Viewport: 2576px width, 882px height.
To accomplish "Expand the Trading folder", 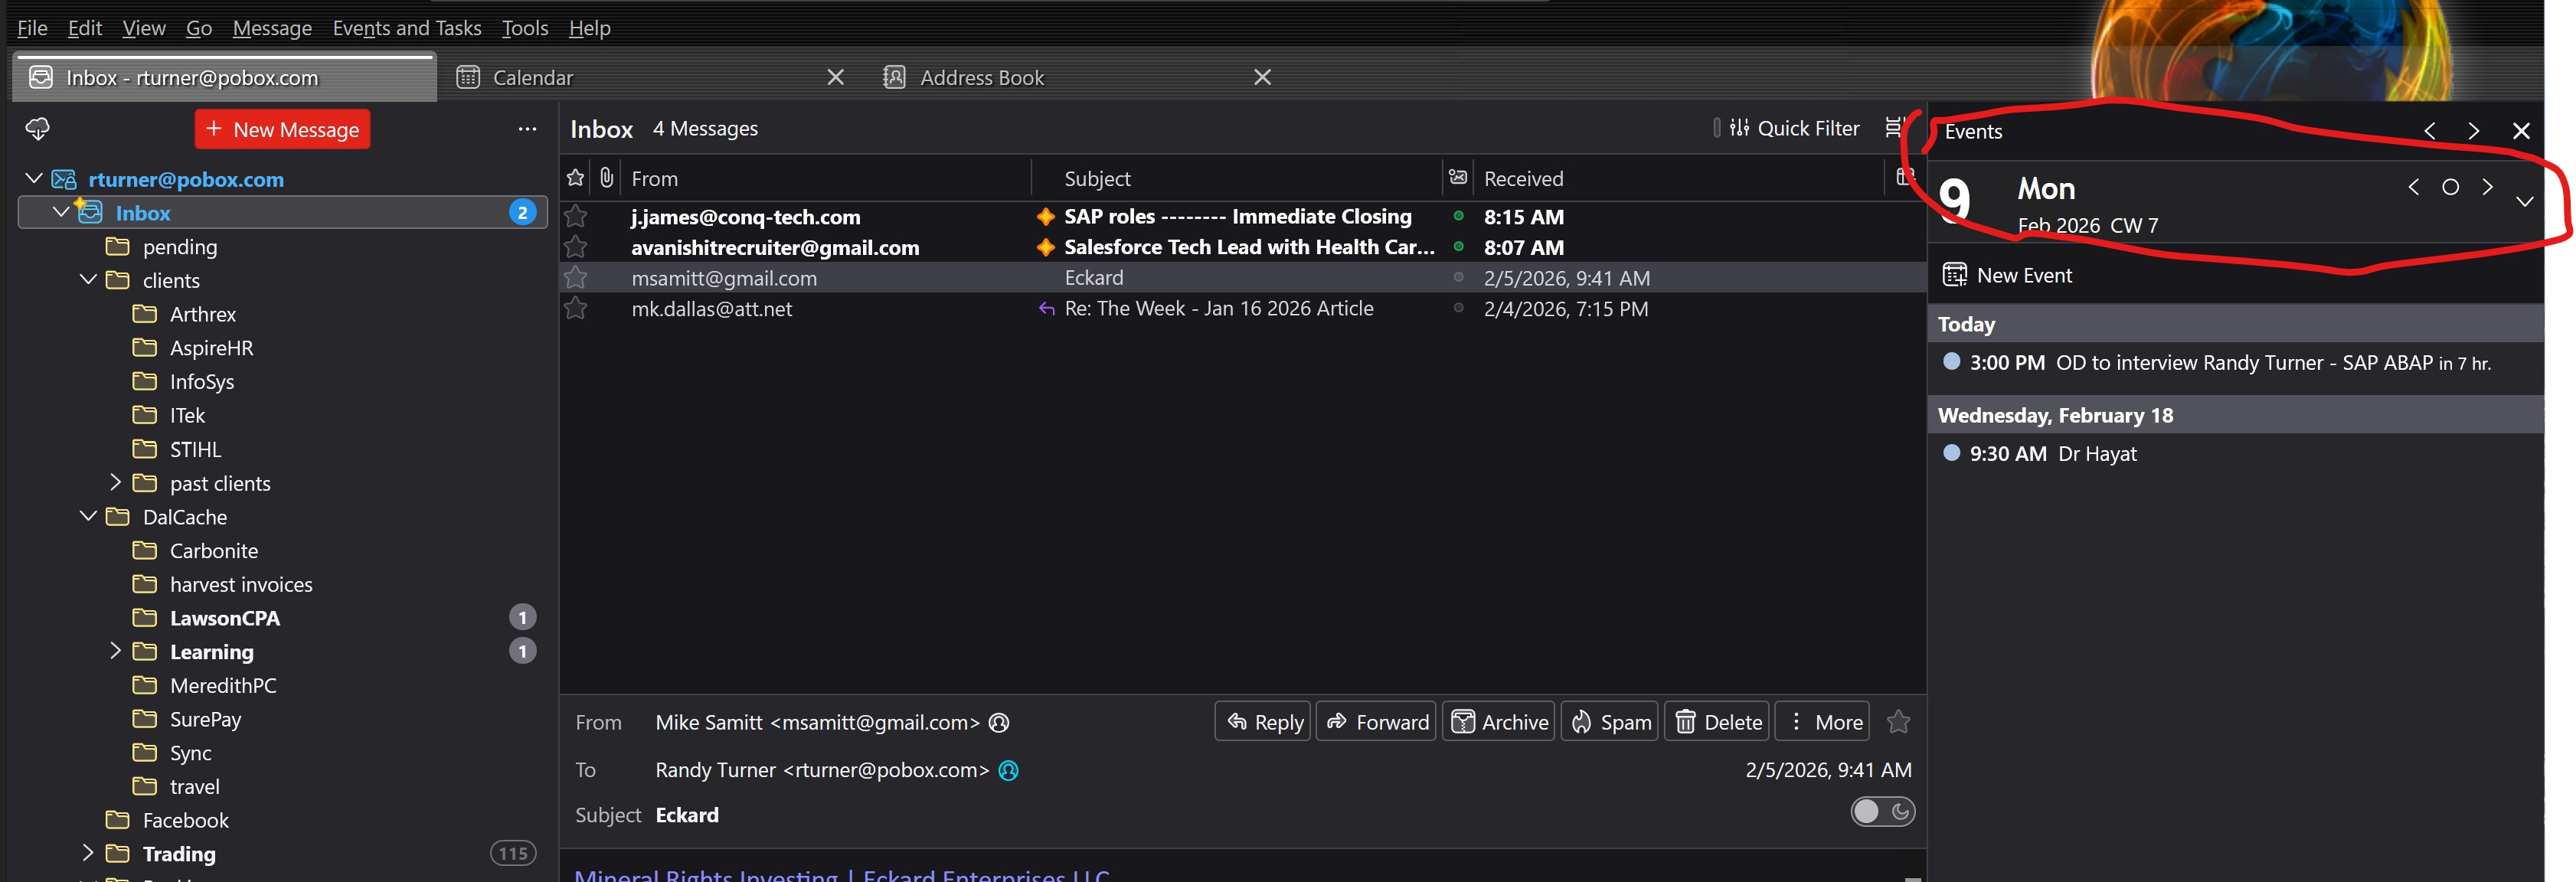I will 88,853.
